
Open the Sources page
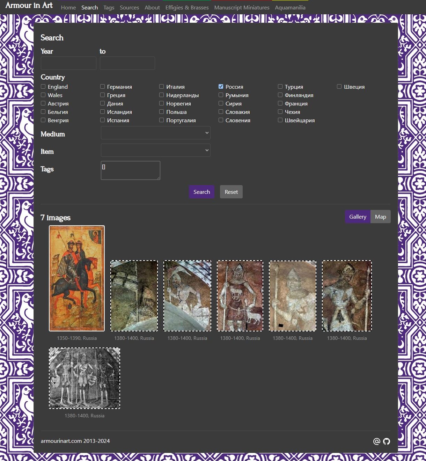point(129,7)
